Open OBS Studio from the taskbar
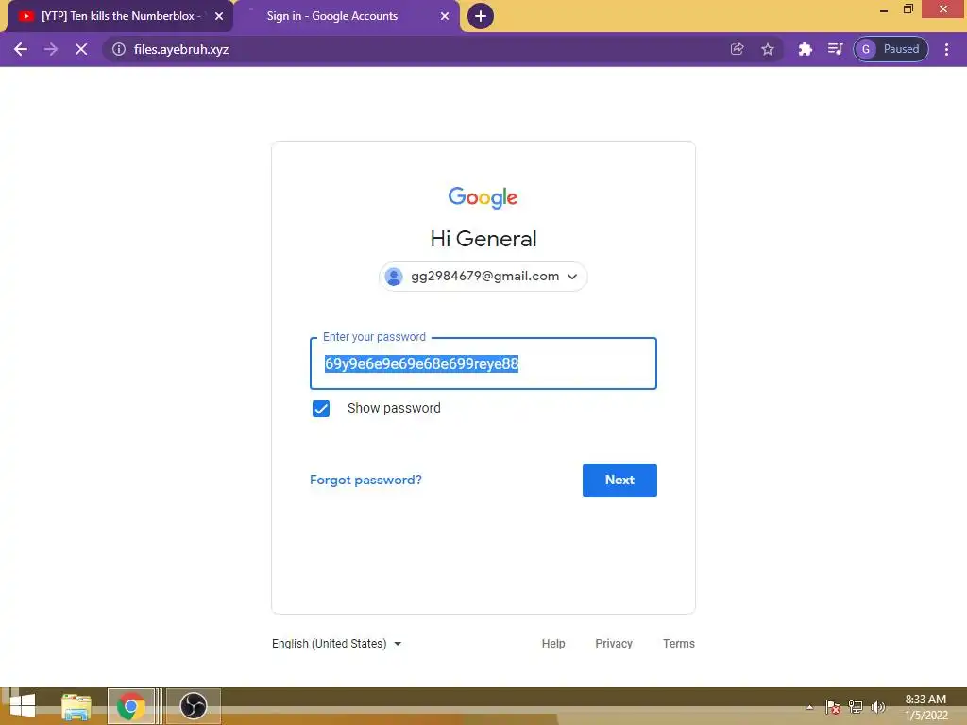The height and width of the screenshot is (725, 967). (x=193, y=706)
